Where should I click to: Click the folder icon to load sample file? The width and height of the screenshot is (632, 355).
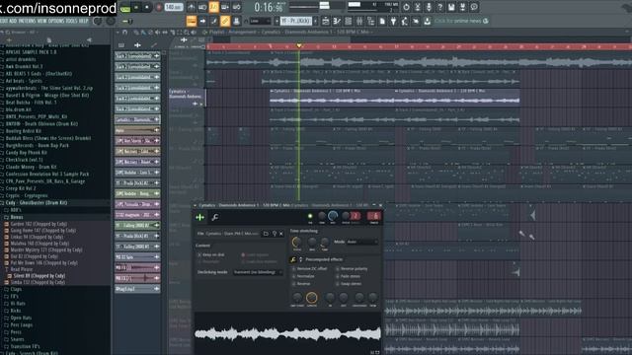coord(266,234)
